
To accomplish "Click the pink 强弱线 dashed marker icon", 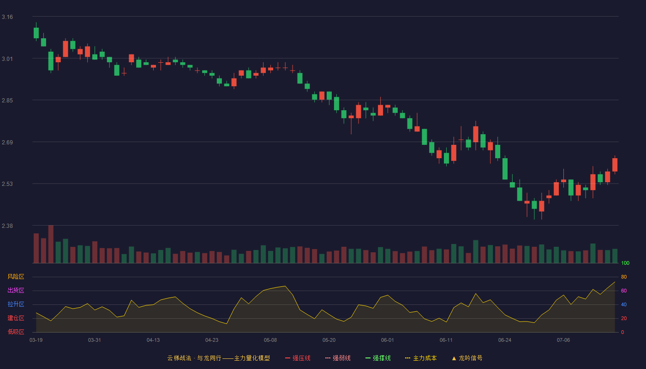I will 328,358.
